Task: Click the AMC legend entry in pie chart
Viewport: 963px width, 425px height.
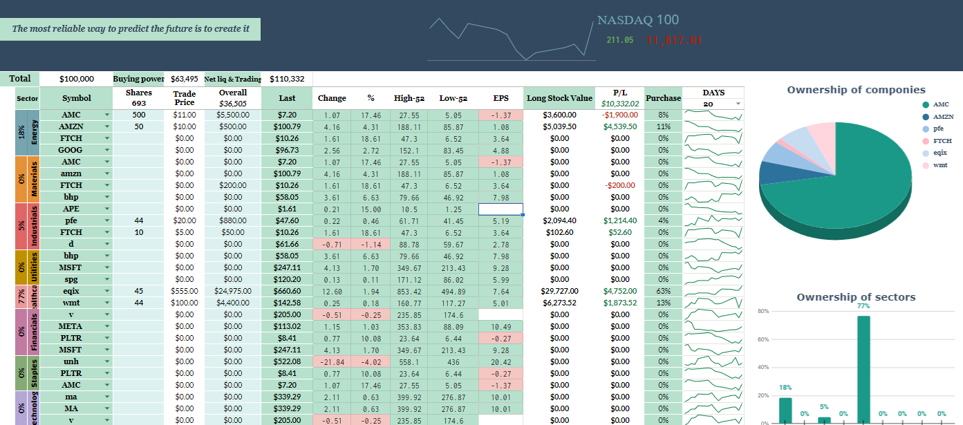Action: 937,104
